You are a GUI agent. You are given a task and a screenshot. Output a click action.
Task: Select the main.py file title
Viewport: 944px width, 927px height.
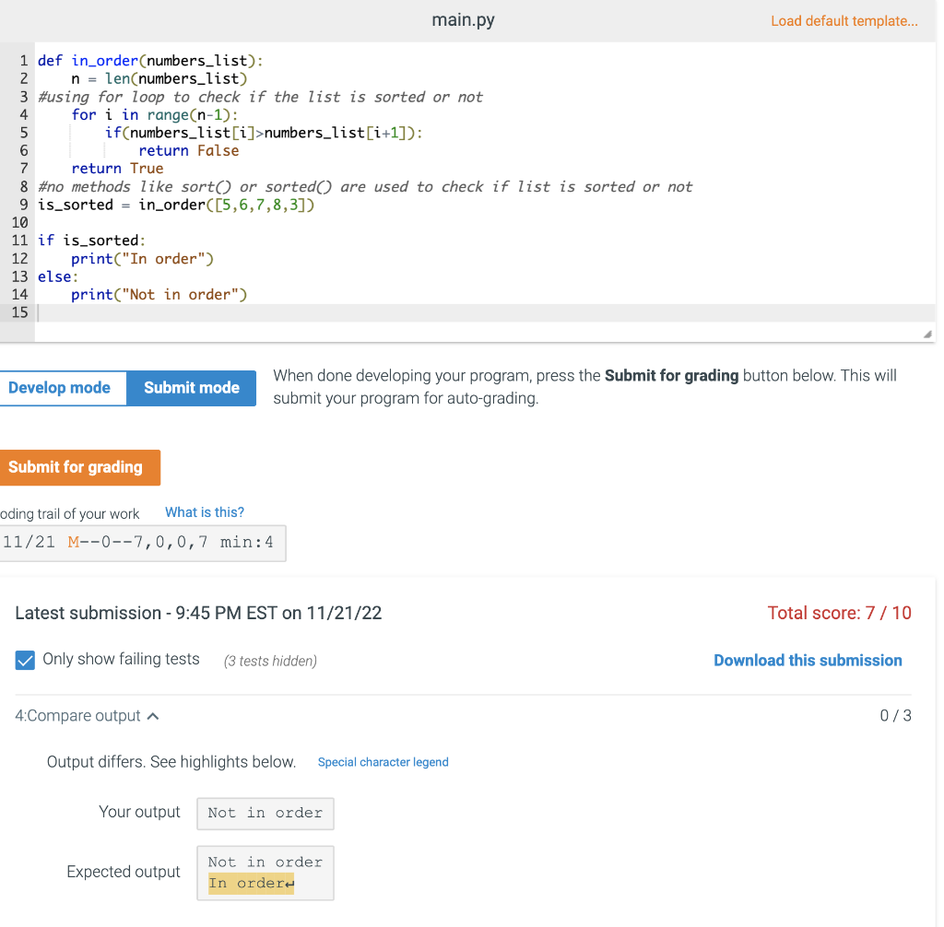463,18
